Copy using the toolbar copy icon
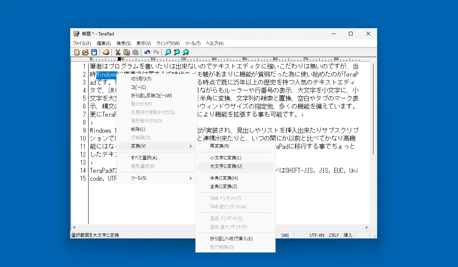 pos(126,52)
